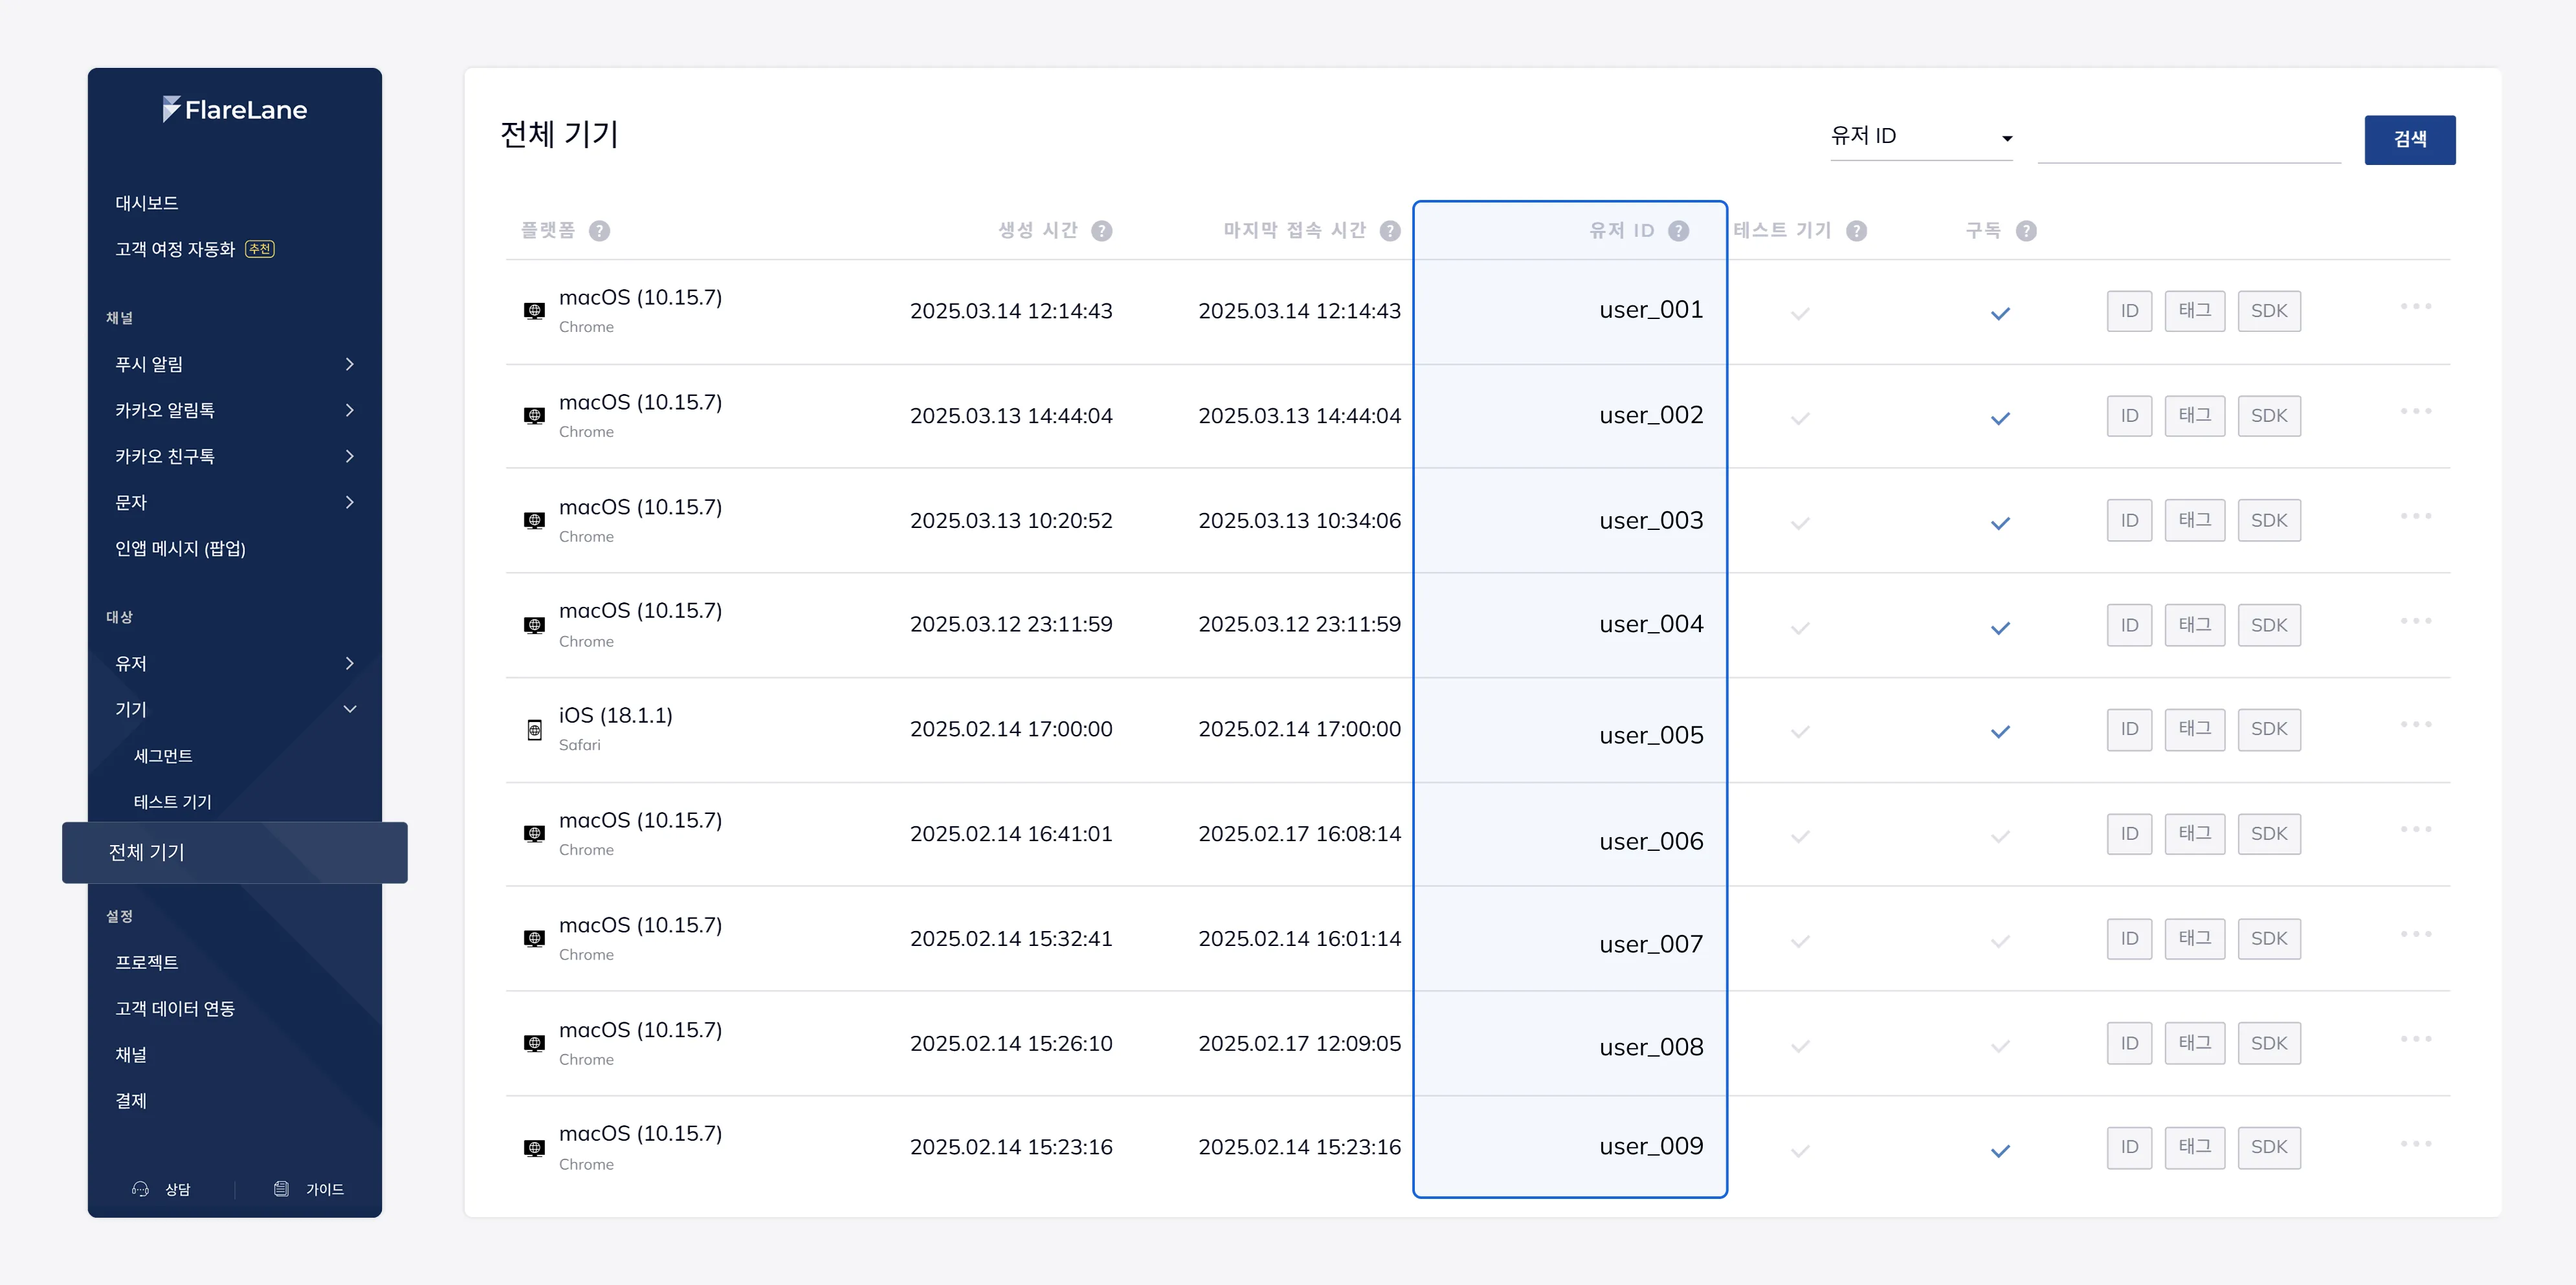This screenshot has width=2576, height=1285.
Task: Open the more options menu for user_008
Action: point(2416,1039)
